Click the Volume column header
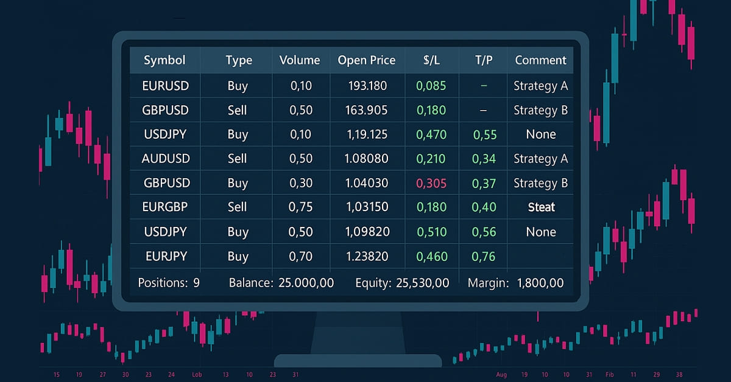 pyautogui.click(x=300, y=60)
